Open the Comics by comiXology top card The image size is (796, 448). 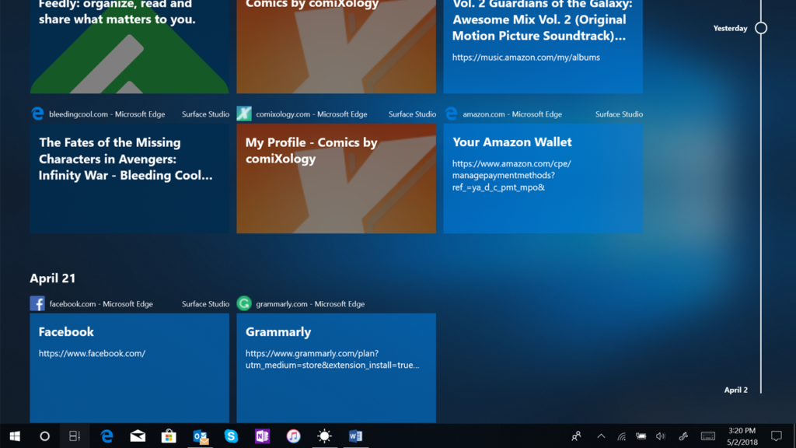pos(336,47)
